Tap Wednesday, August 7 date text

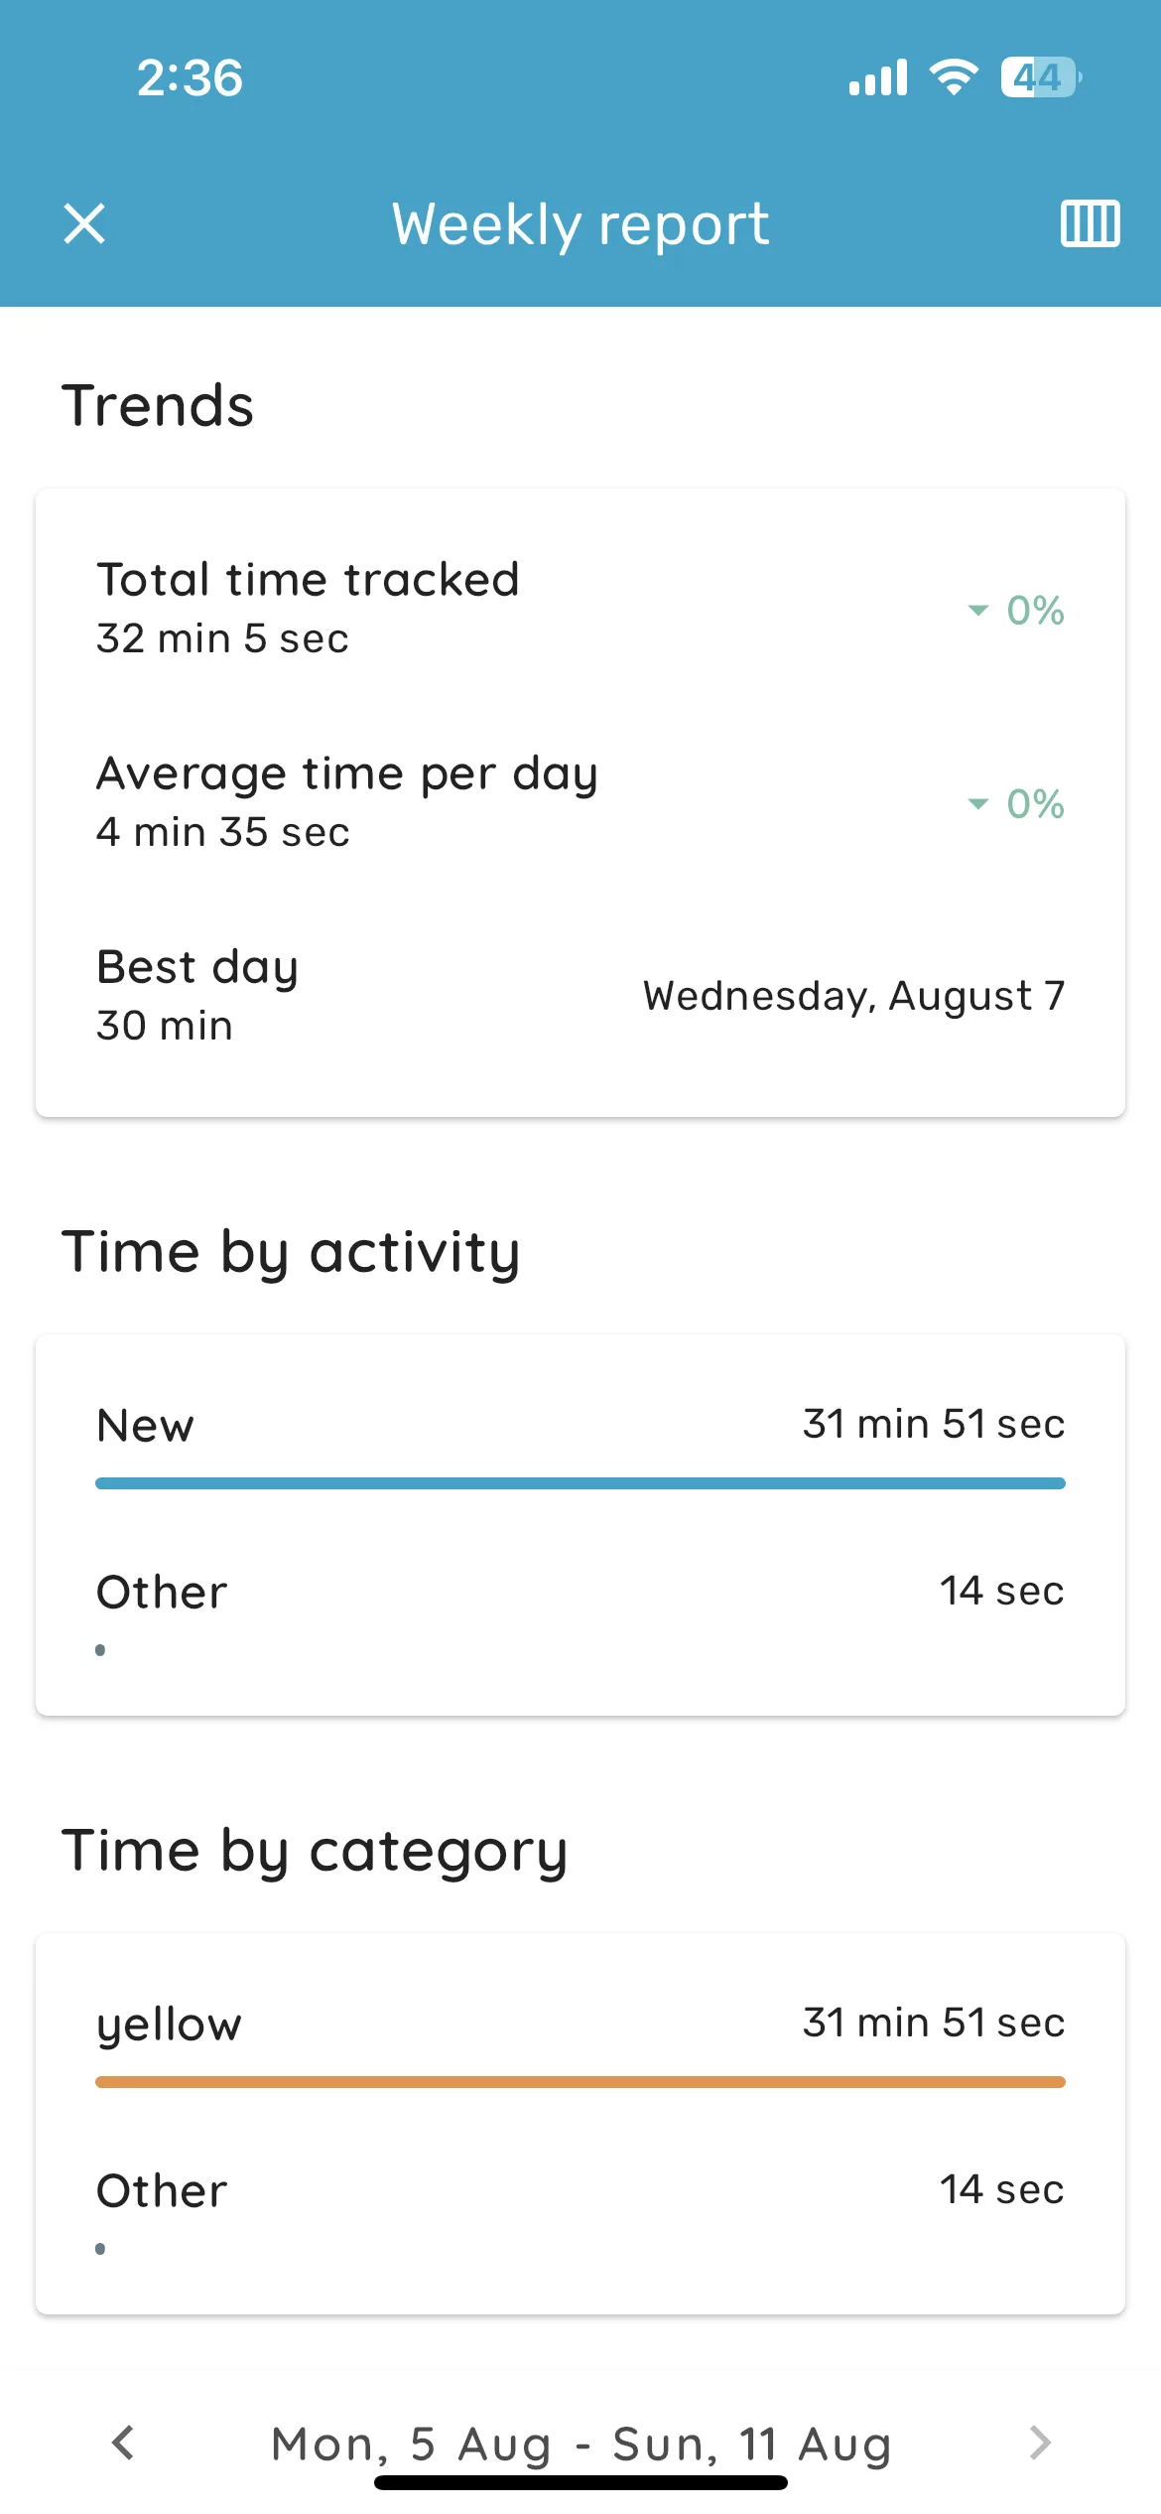click(x=853, y=996)
